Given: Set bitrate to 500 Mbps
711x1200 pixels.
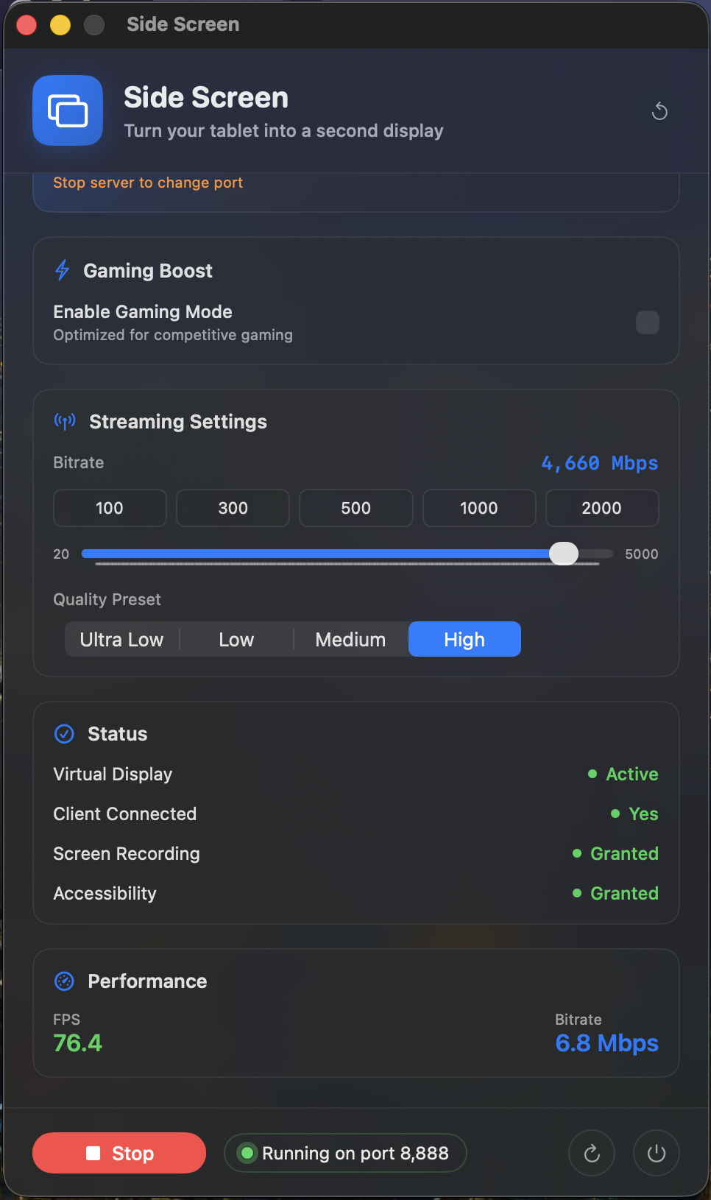Looking at the screenshot, I should [355, 508].
